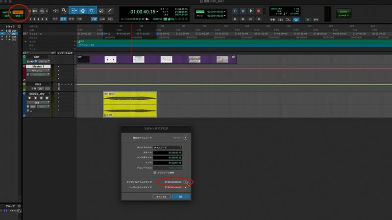
Task: Mute the 0503b_dry track
Action: (x=47, y=98)
